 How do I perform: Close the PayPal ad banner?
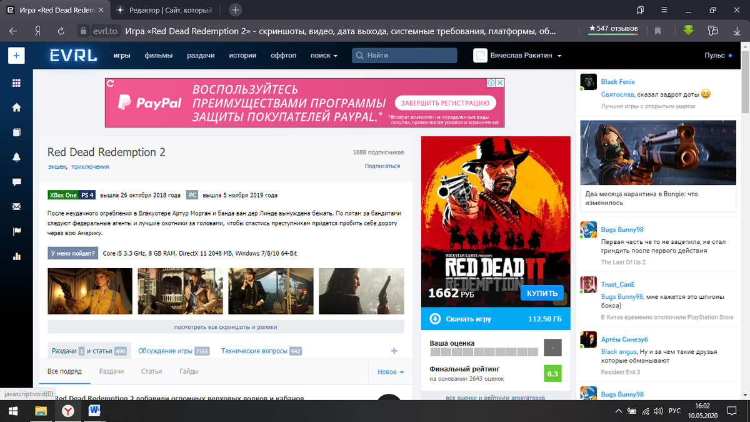coord(500,83)
